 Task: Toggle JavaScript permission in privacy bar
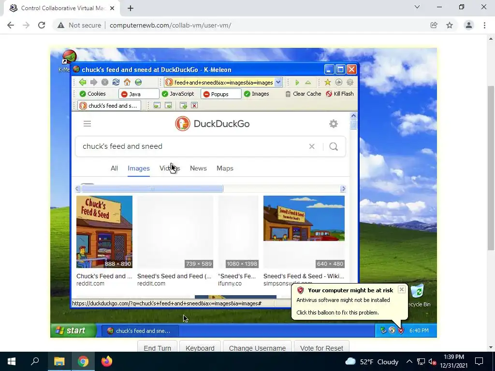click(x=178, y=94)
